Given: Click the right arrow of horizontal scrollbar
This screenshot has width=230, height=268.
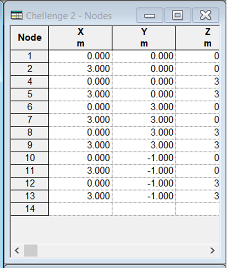Looking at the screenshot, I should [x=212, y=250].
